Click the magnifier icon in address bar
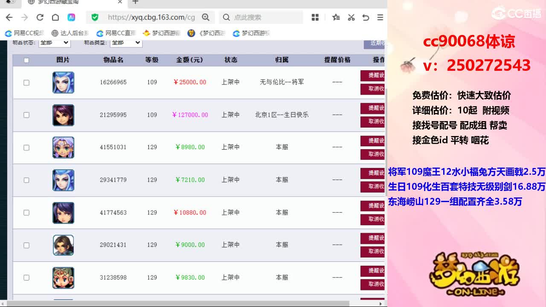This screenshot has height=307, width=546. coord(206,17)
